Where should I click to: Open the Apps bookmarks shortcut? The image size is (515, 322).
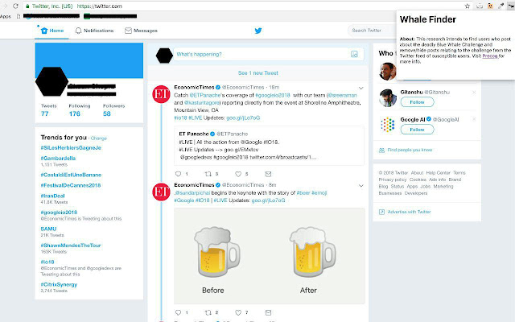6,16
